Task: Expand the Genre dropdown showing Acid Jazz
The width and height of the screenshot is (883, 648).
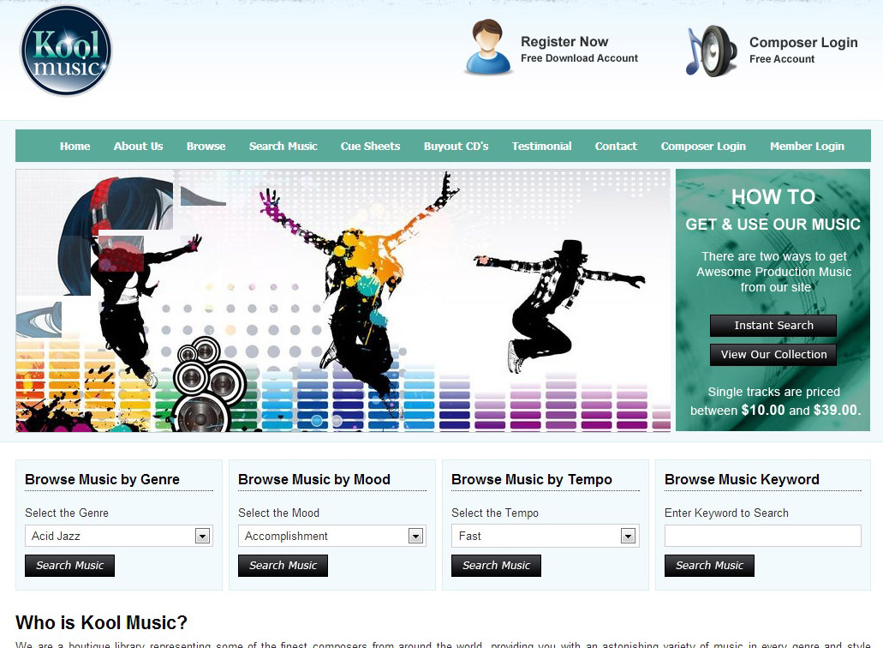Action: pyautogui.click(x=119, y=536)
